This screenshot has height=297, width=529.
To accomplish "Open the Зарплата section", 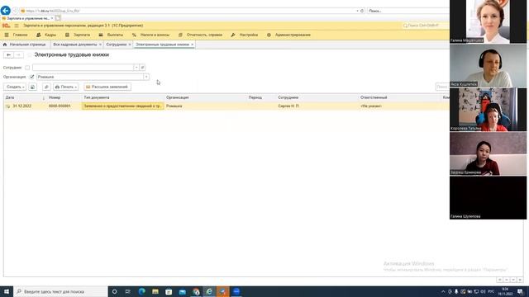I will coord(78,35).
